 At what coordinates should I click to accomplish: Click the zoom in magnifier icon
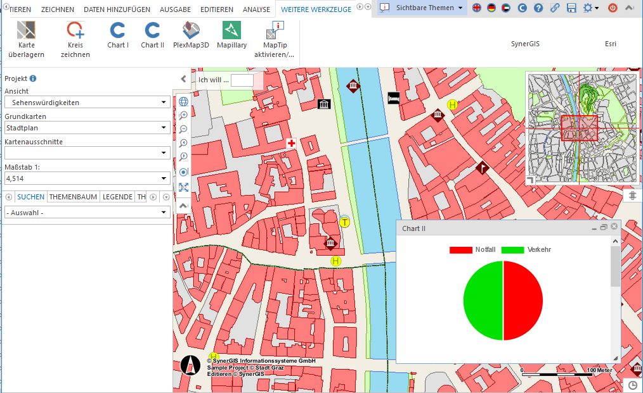click(183, 115)
